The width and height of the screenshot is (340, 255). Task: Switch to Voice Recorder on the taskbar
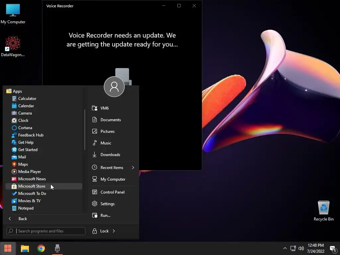(57, 248)
